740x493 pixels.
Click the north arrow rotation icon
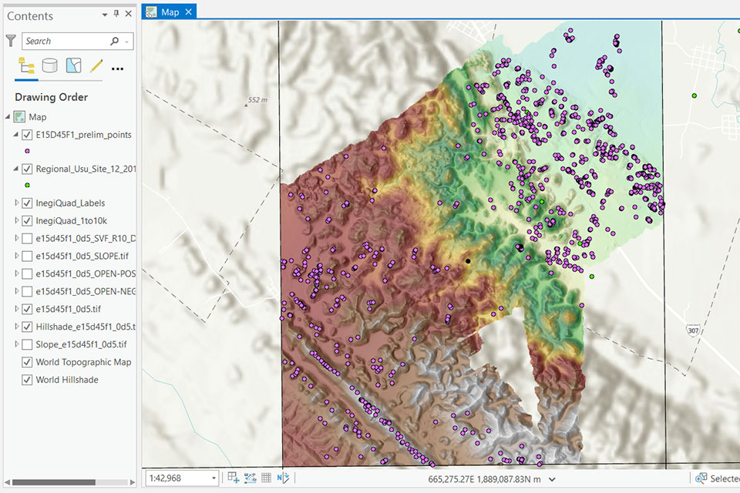[283, 478]
